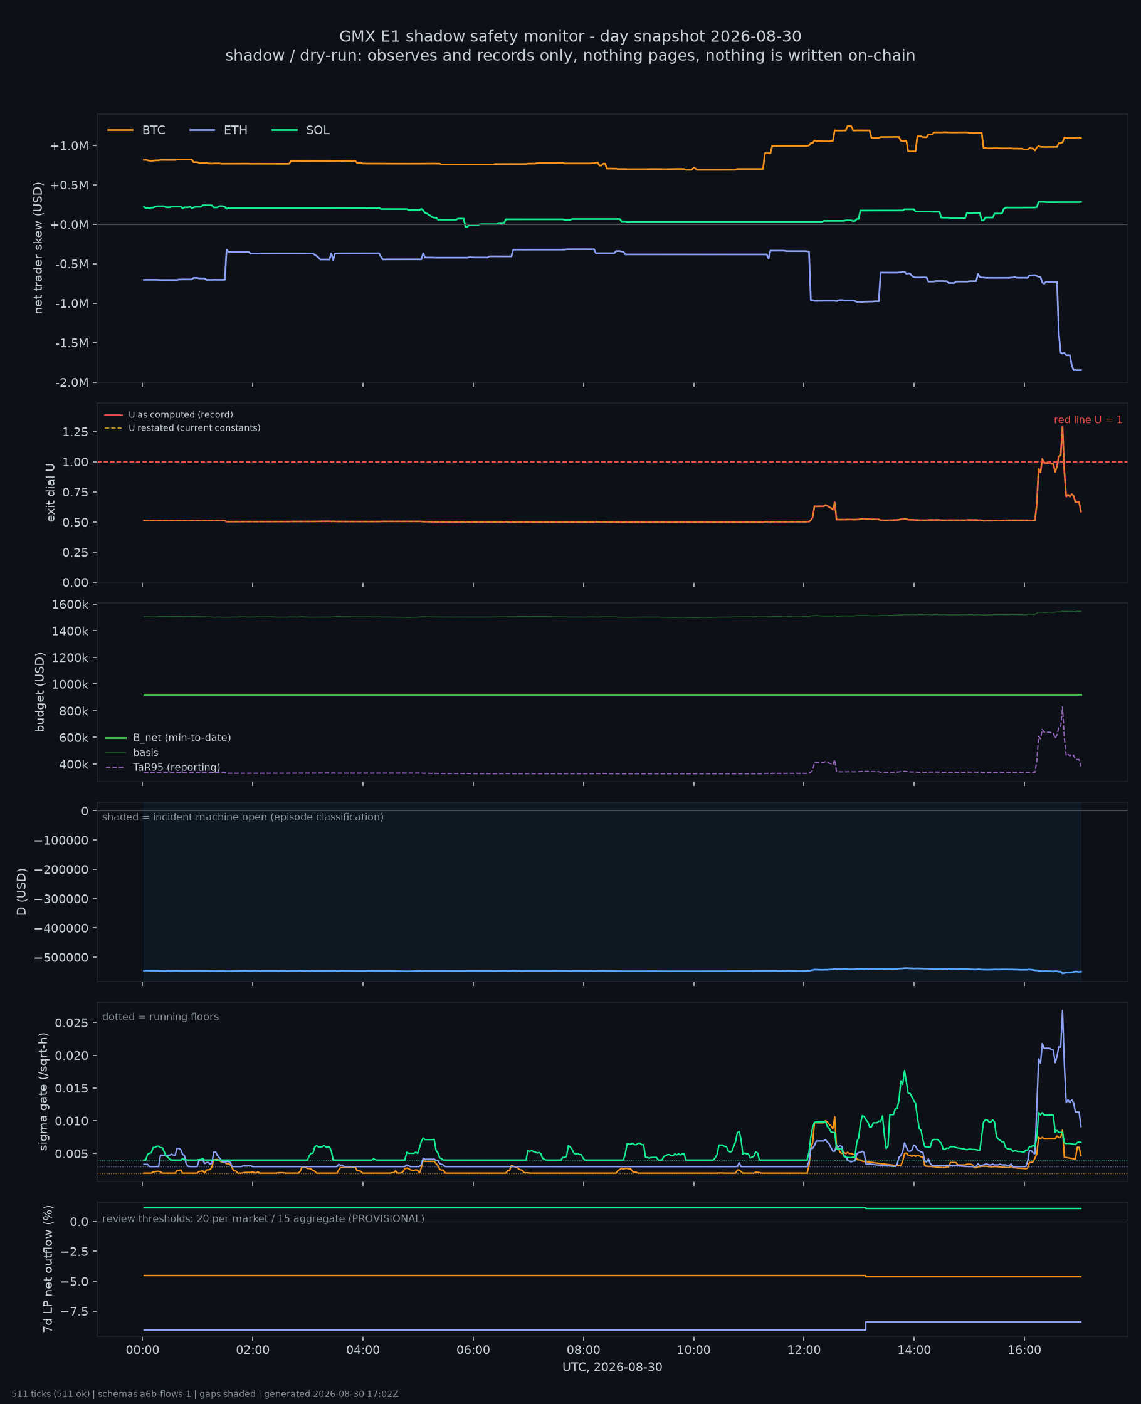Screen dimensions: 1141x1404
Task: Click the 'dotted = running floors' note
Action: coord(160,1017)
